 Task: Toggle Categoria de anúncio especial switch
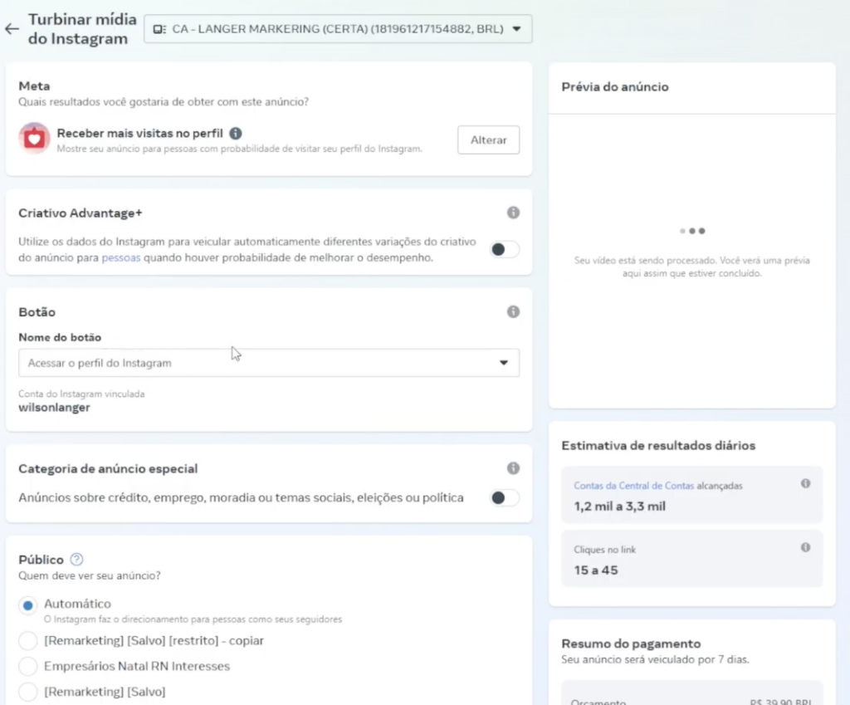504,498
